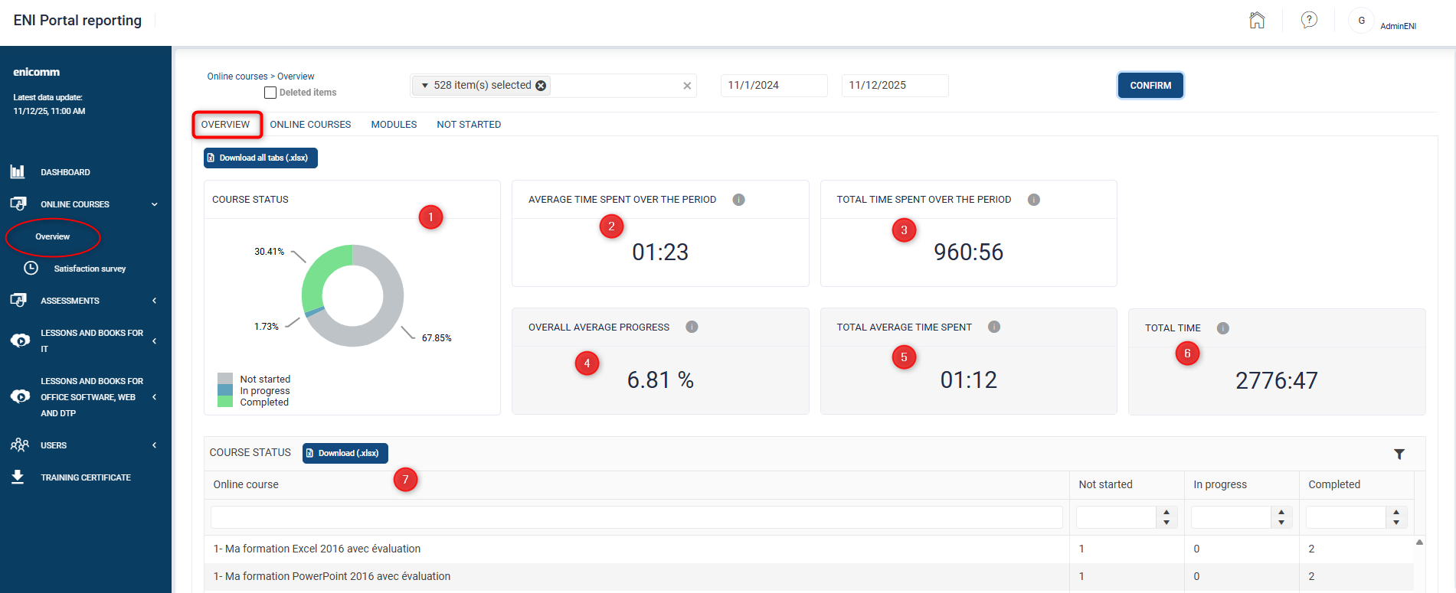Click the Completed filter number field

click(1346, 517)
